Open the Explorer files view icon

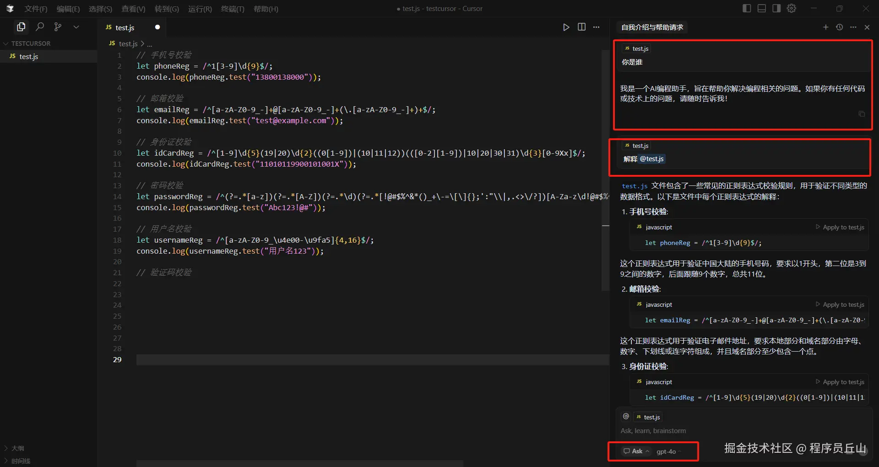[21, 27]
